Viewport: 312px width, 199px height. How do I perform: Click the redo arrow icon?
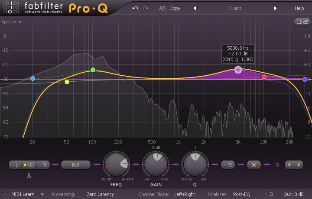[146, 8]
